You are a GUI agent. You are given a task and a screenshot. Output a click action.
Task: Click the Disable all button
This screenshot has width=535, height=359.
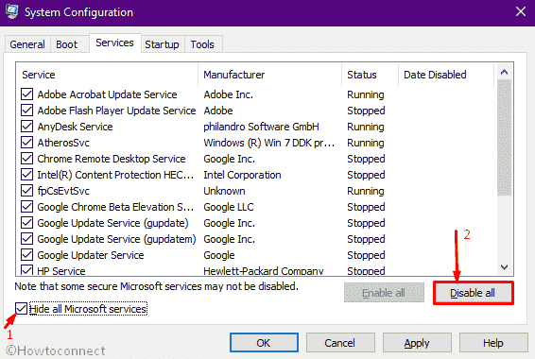point(473,293)
